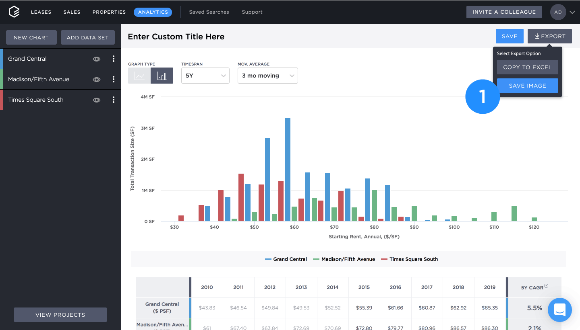Click the download arrow on Export button

point(536,36)
